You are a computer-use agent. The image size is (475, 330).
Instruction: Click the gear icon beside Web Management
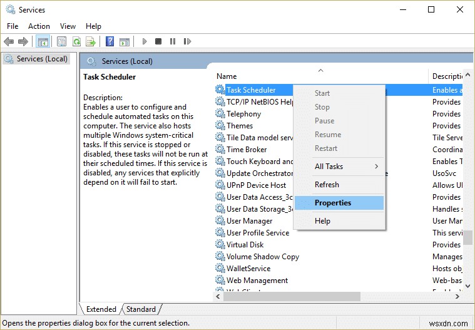tap(220, 280)
